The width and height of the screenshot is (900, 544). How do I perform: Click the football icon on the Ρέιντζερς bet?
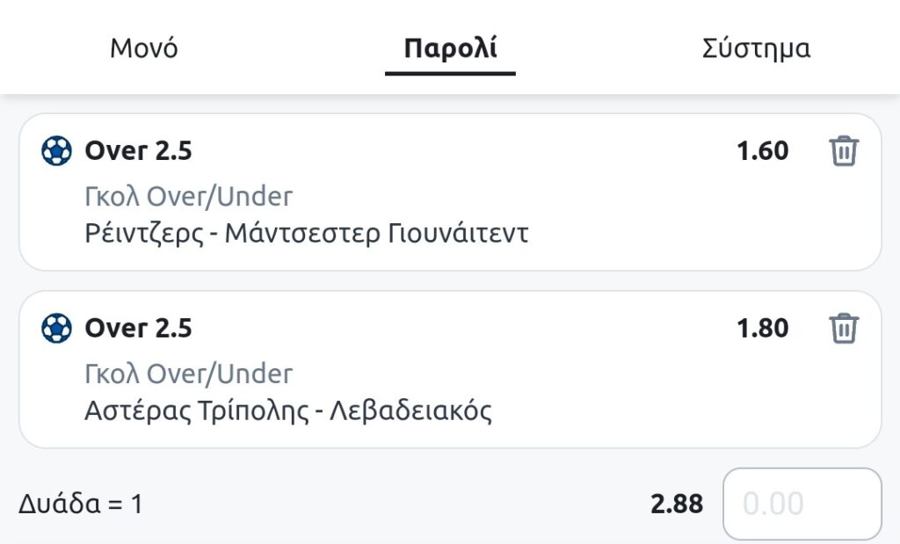56,152
